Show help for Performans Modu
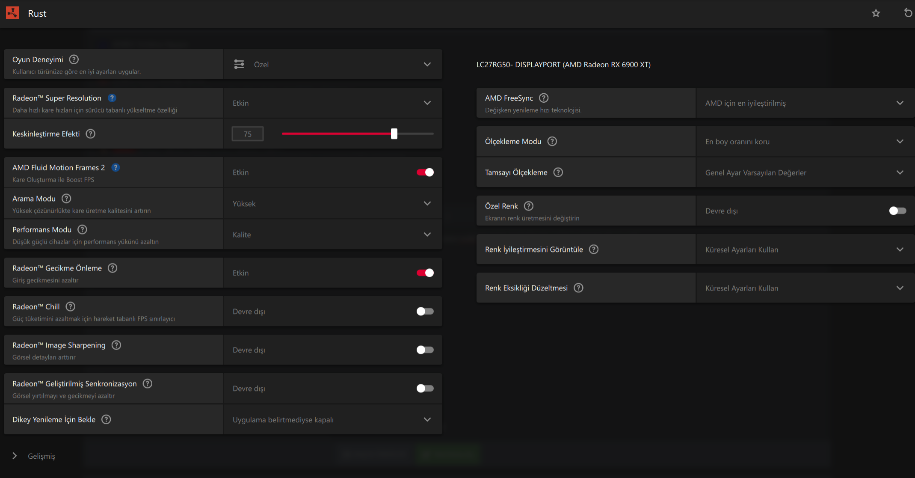Image resolution: width=915 pixels, height=478 pixels. [82, 230]
